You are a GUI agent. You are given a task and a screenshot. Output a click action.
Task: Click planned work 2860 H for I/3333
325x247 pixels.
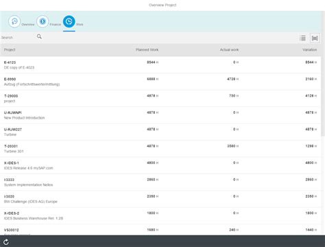coord(153,180)
